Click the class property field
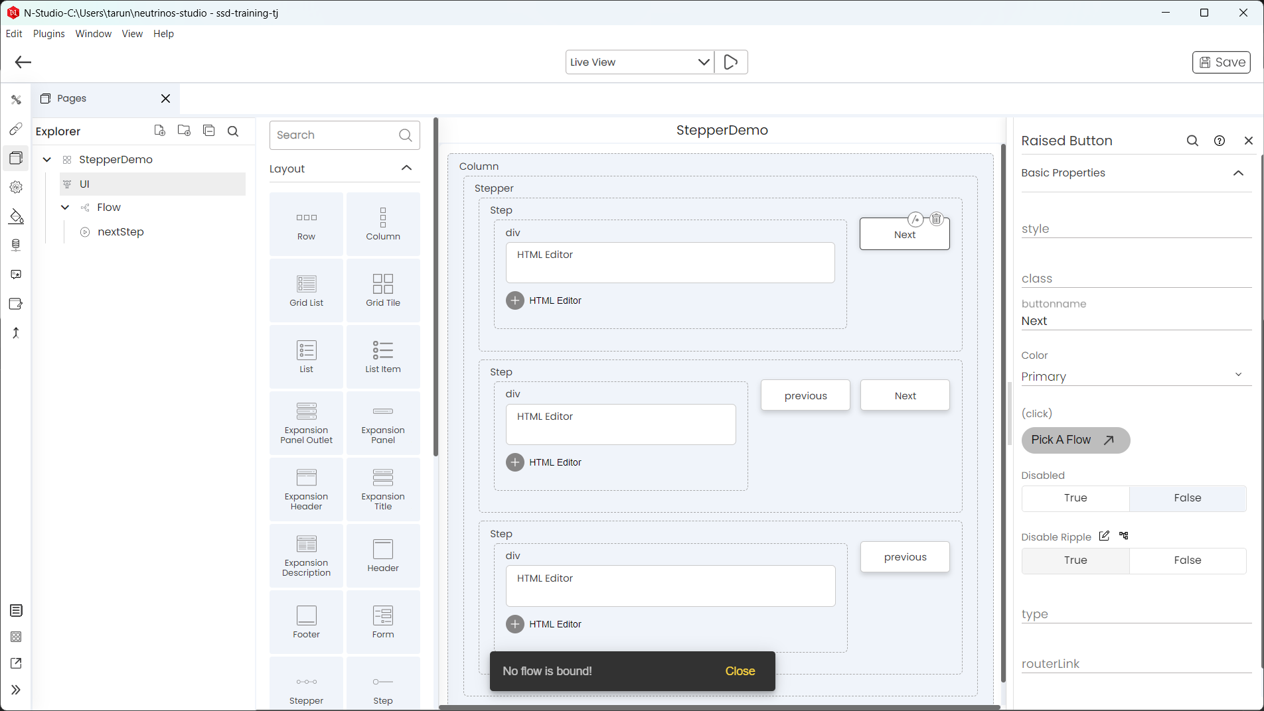The image size is (1264, 711). pos(1136,278)
